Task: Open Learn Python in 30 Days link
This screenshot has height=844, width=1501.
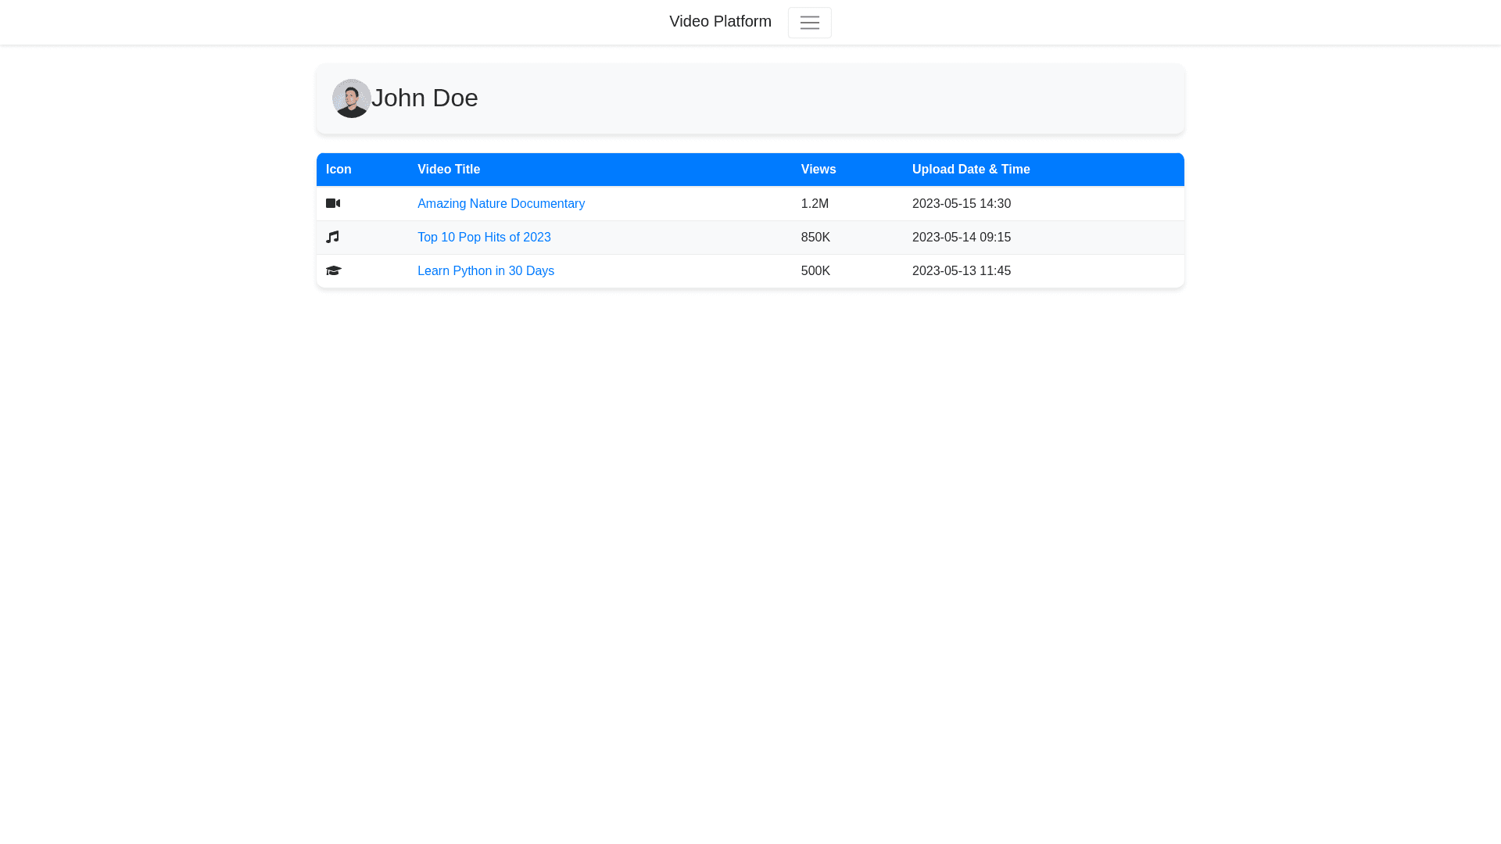Action: pyautogui.click(x=485, y=270)
